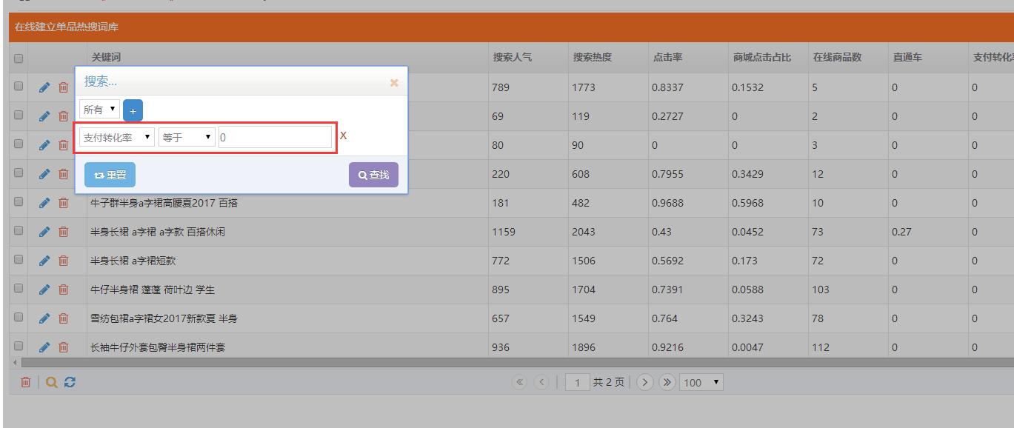Viewport: 1014px width, 428px height.
Task: Select the edit pencil icon for 长袖牛仔外套包臀半身裙两件套
Action: pos(44,348)
